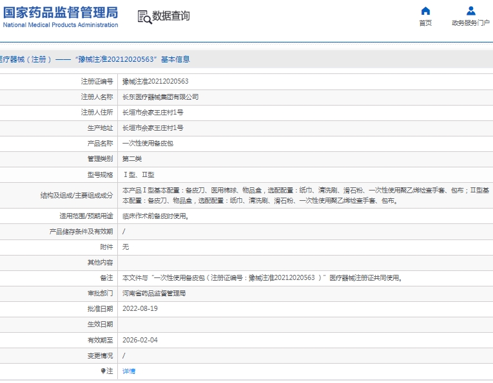This screenshot has width=493, height=383.
Task: Select product name 一次性使用备皮包
Action: [x=148, y=144]
